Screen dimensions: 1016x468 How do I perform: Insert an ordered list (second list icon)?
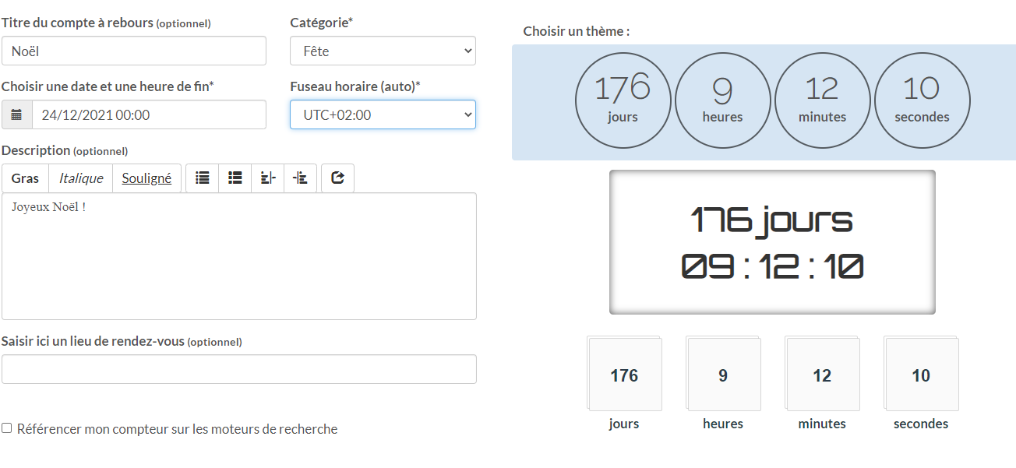(x=235, y=178)
